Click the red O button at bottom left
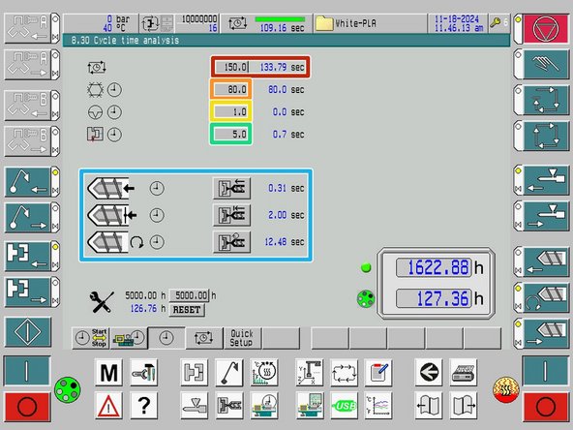 coord(27,407)
